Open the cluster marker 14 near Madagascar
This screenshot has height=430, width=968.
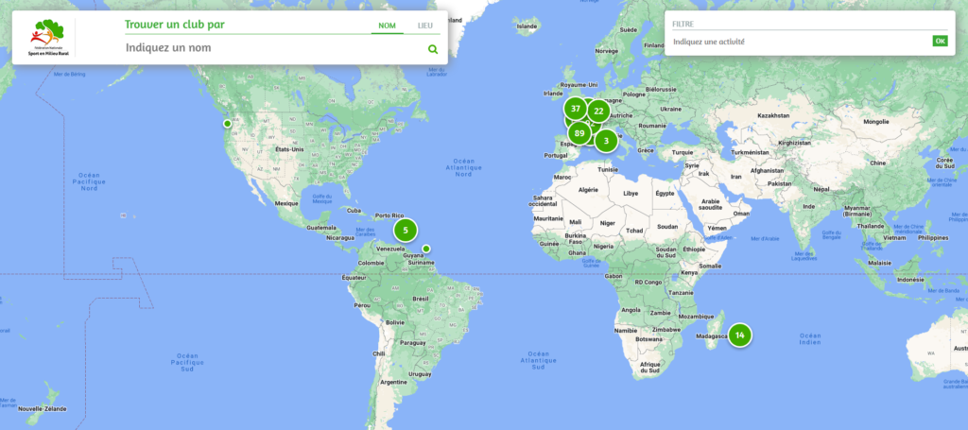pos(739,335)
